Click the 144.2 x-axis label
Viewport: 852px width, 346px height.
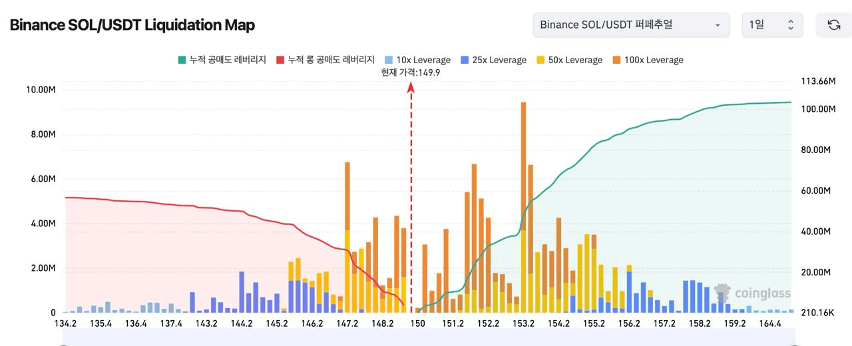241,324
